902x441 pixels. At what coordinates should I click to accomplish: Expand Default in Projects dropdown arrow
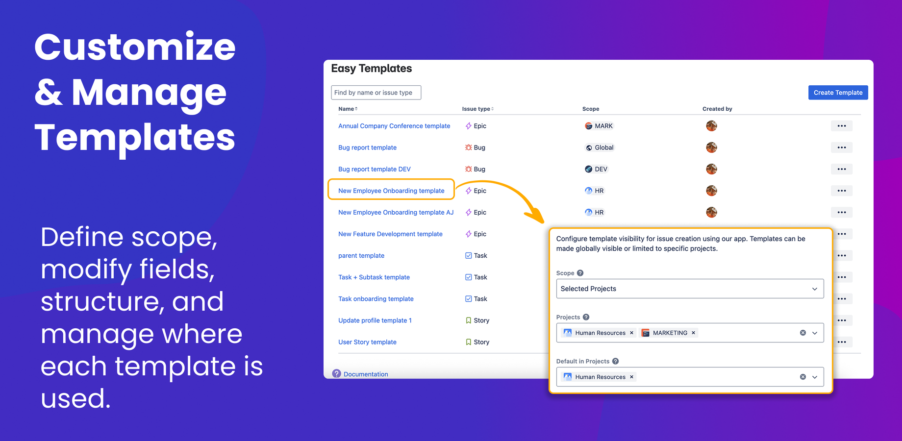click(815, 377)
